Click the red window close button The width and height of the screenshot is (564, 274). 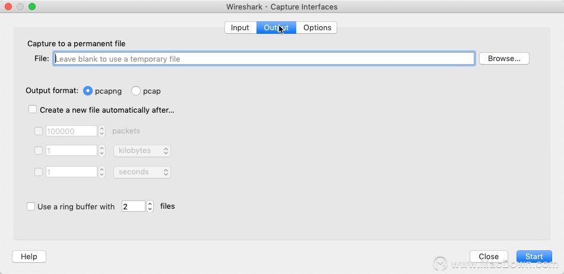[8, 7]
